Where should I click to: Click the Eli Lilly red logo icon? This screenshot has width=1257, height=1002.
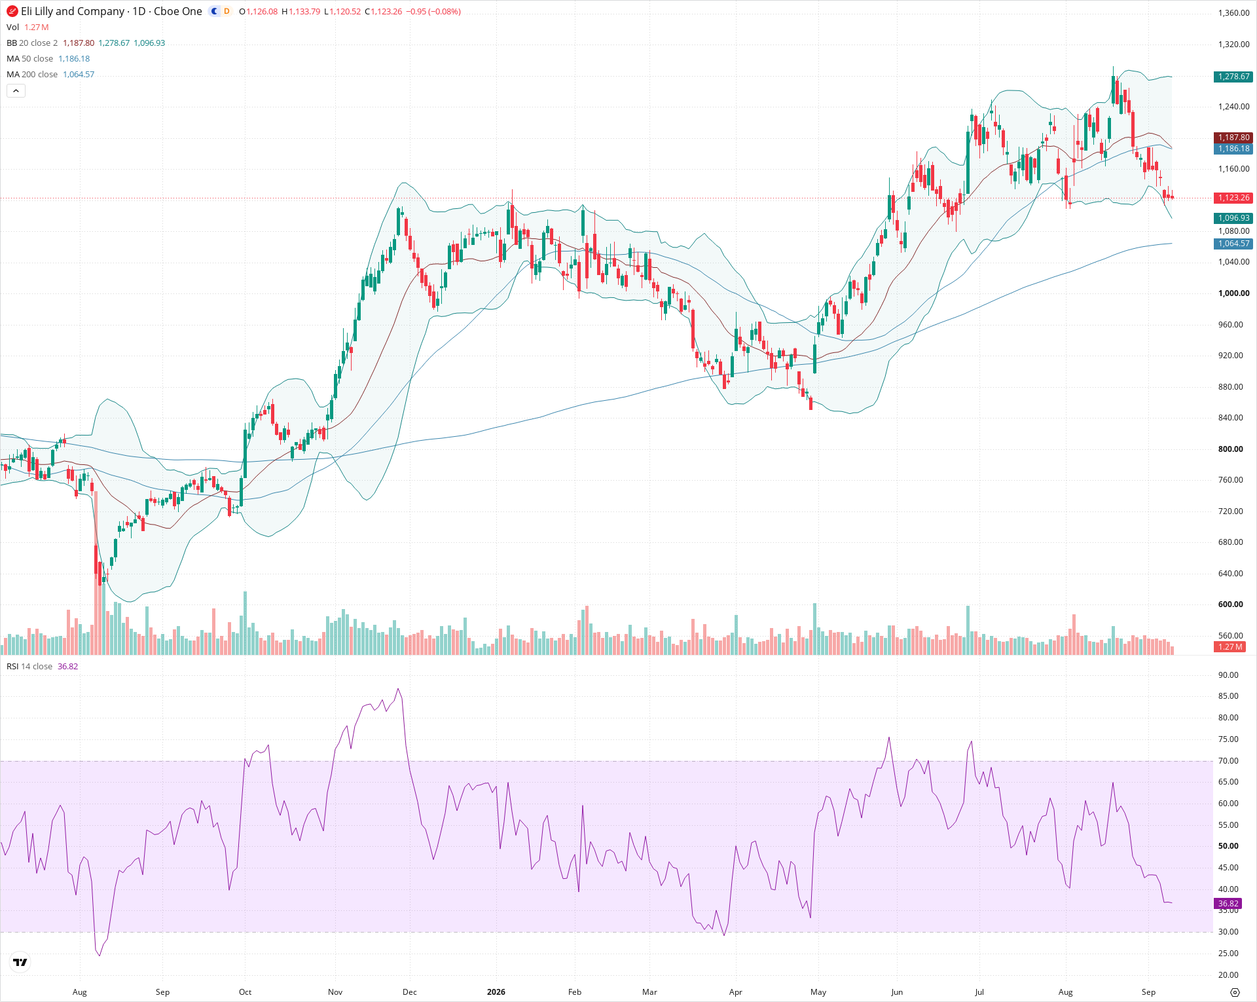click(12, 11)
